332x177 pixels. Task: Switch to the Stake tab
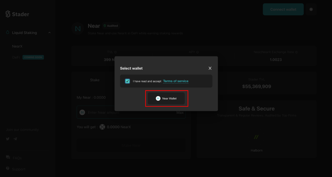(95, 80)
